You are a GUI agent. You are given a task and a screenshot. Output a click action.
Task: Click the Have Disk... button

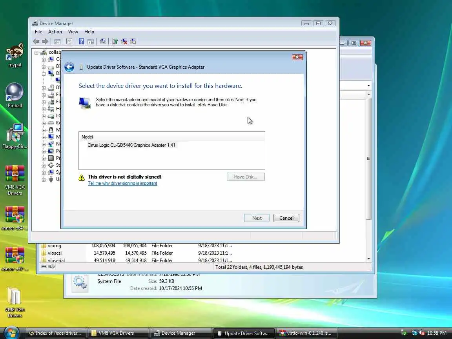tap(246, 177)
